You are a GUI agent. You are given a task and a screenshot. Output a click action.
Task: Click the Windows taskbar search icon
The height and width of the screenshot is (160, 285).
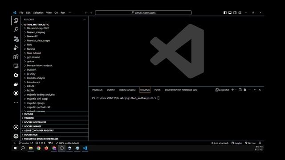click(x=23, y=148)
